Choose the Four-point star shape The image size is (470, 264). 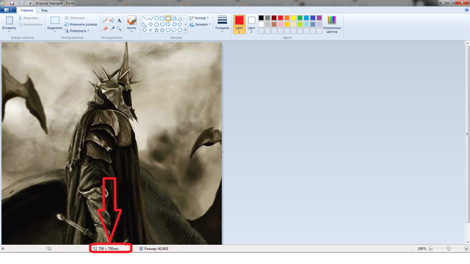(x=151, y=30)
